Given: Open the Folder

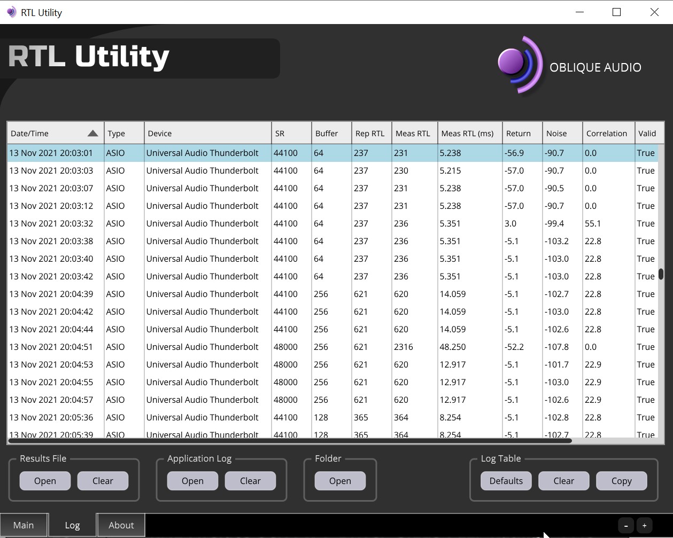Looking at the screenshot, I should click(340, 481).
